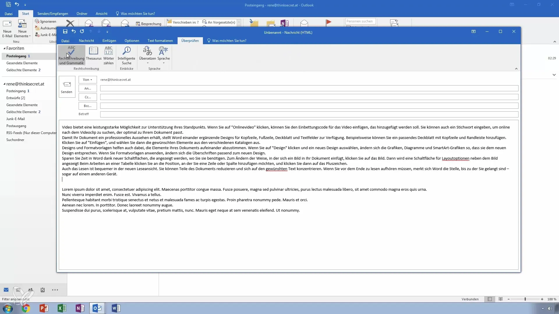Click the Cc... button

(88, 97)
